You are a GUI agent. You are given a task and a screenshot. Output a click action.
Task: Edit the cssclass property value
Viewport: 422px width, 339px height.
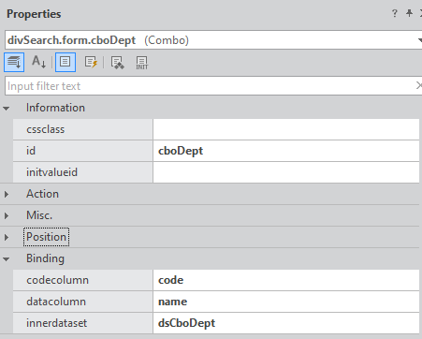[286, 129]
